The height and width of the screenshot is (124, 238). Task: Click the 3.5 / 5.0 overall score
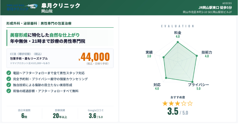pos(178,112)
